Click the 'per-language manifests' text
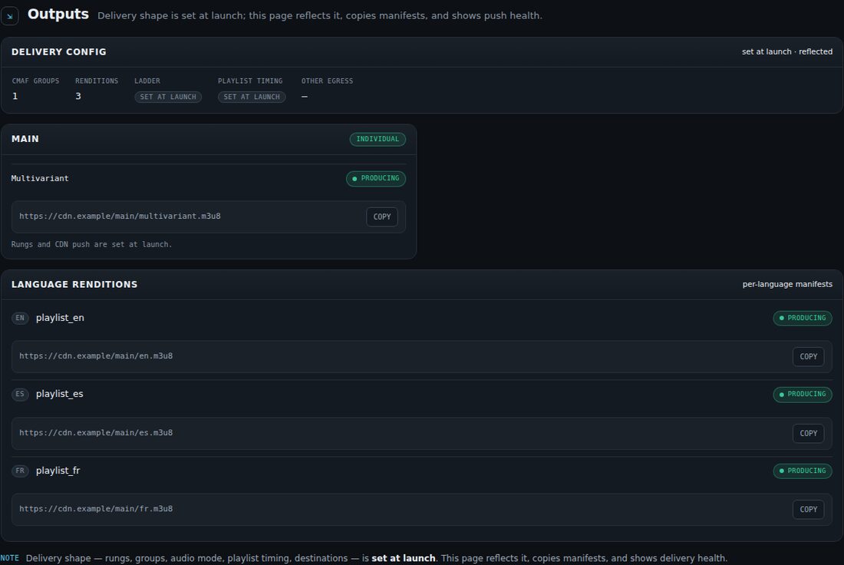 click(787, 284)
